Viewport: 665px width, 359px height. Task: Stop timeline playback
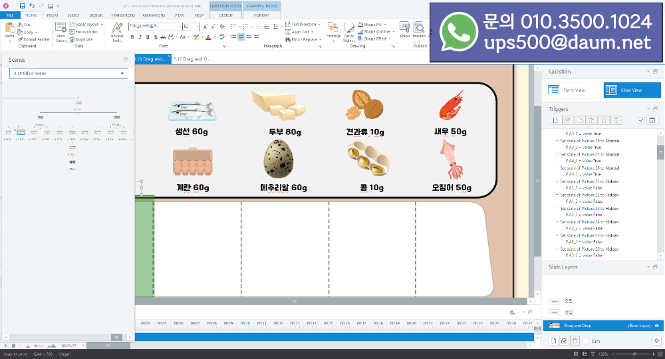click(x=13, y=346)
